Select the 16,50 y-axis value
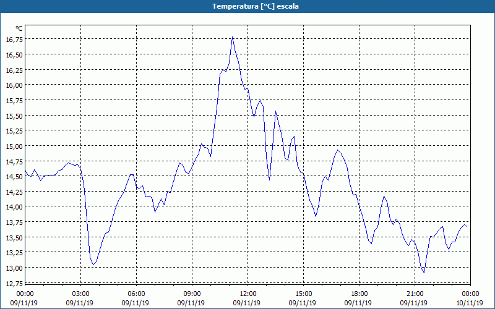Screen dimensions: 495x309 pyautogui.click(x=14, y=54)
